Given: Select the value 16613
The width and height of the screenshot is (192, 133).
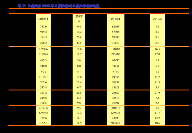Looking at the screenshot, I should point(116,98).
